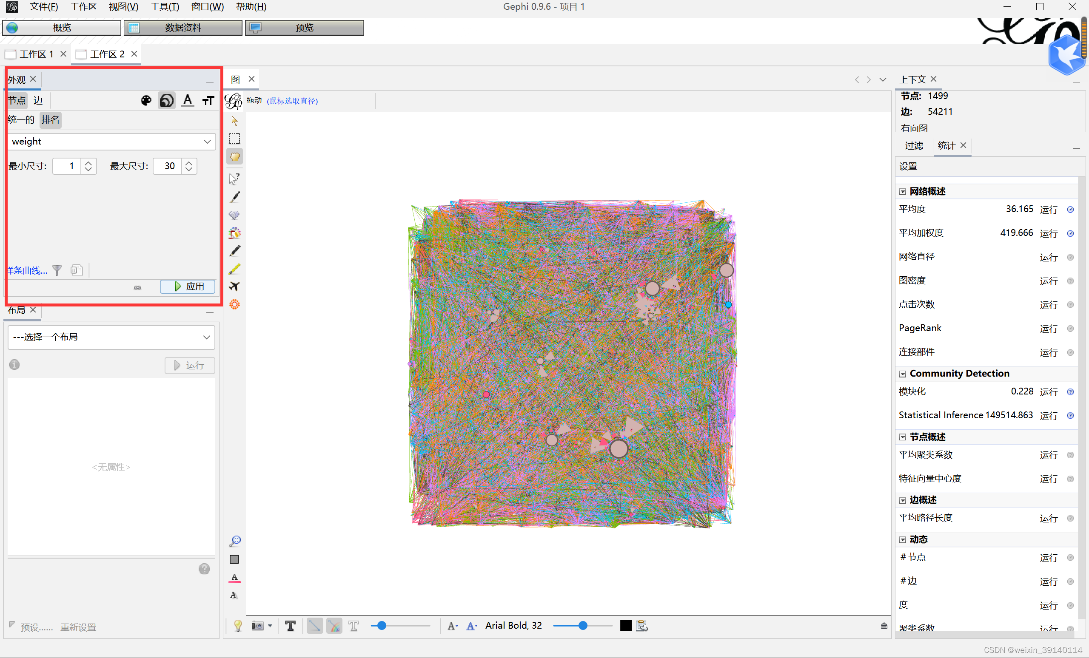The height and width of the screenshot is (658, 1089).
Task: Toggle show node labels bold T button
Action: click(291, 626)
